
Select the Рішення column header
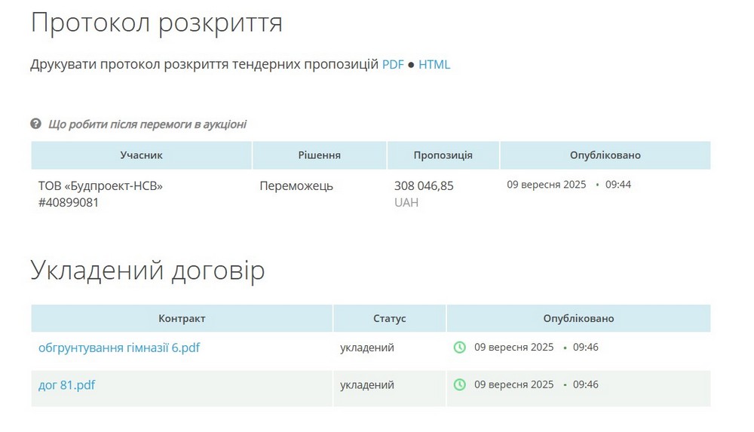[x=319, y=155]
